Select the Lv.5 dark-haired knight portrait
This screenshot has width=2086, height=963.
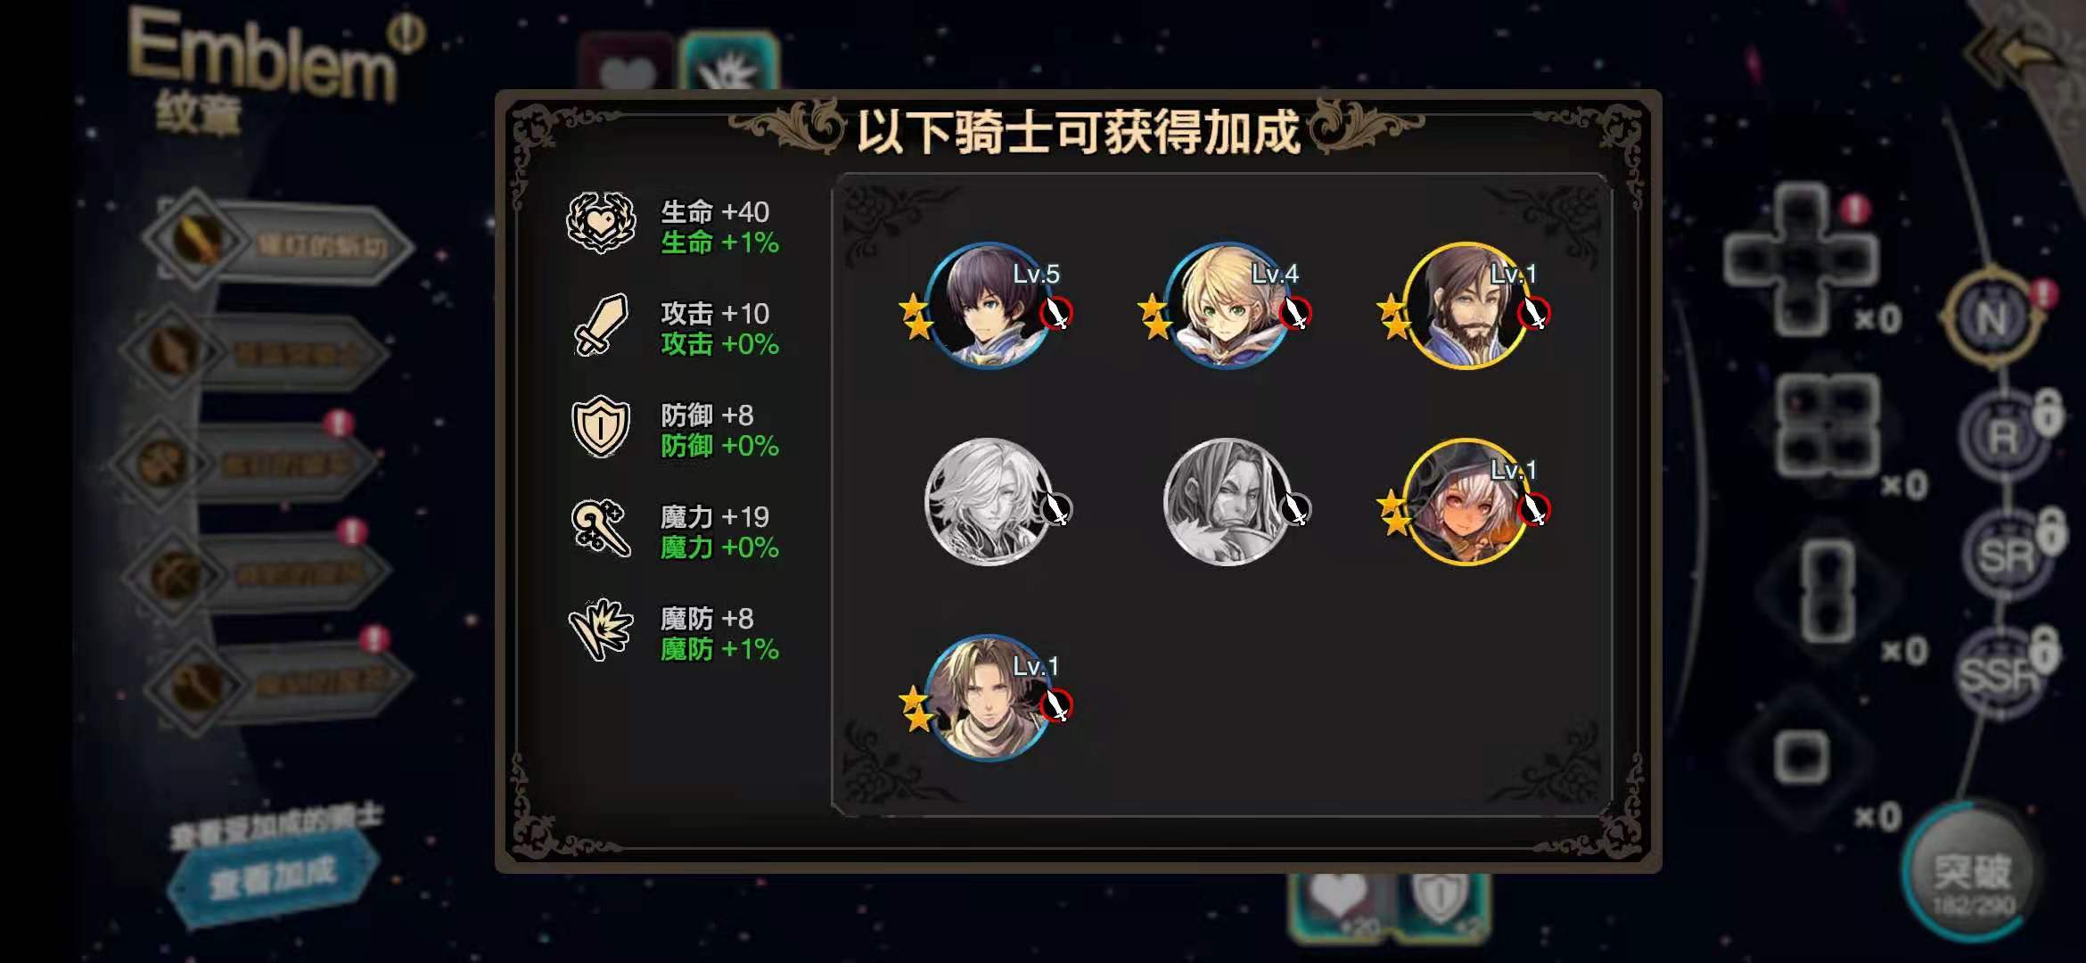pos(988,306)
